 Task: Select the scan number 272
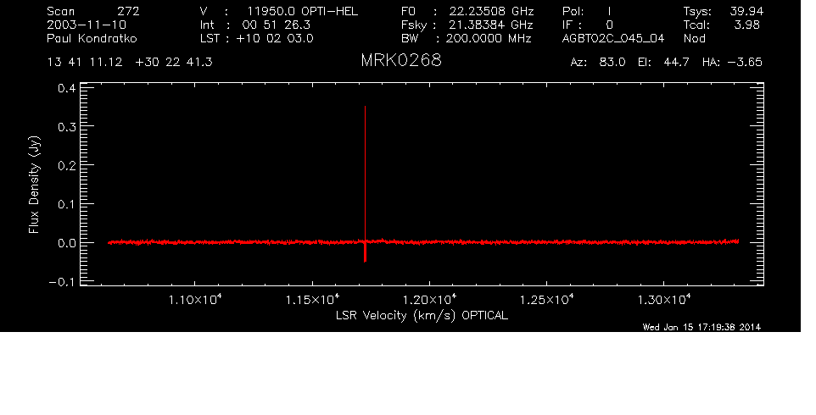[x=128, y=11]
